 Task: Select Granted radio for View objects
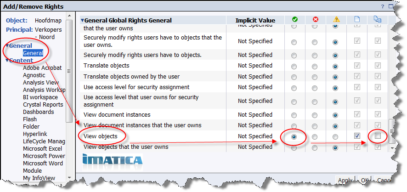[x=294, y=137]
